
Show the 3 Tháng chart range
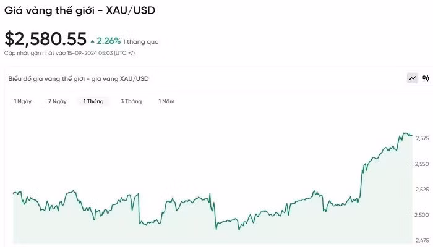[131, 101]
